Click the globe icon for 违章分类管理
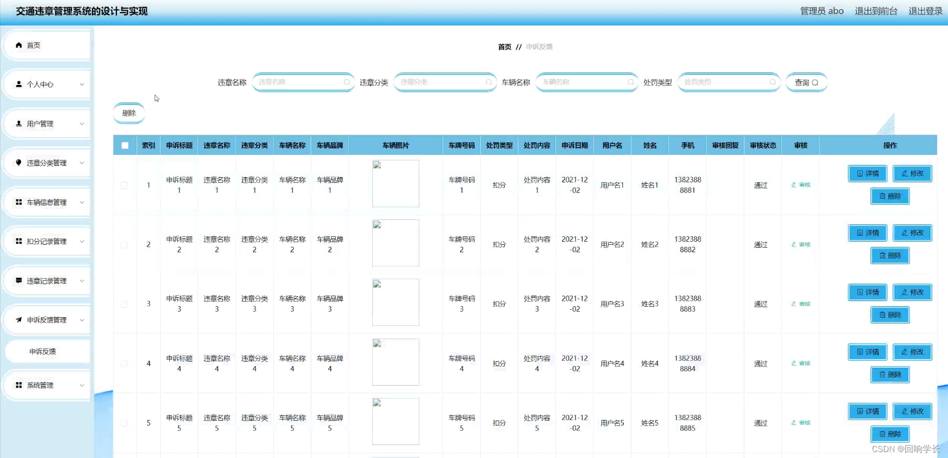The image size is (948, 458). pyautogui.click(x=19, y=163)
